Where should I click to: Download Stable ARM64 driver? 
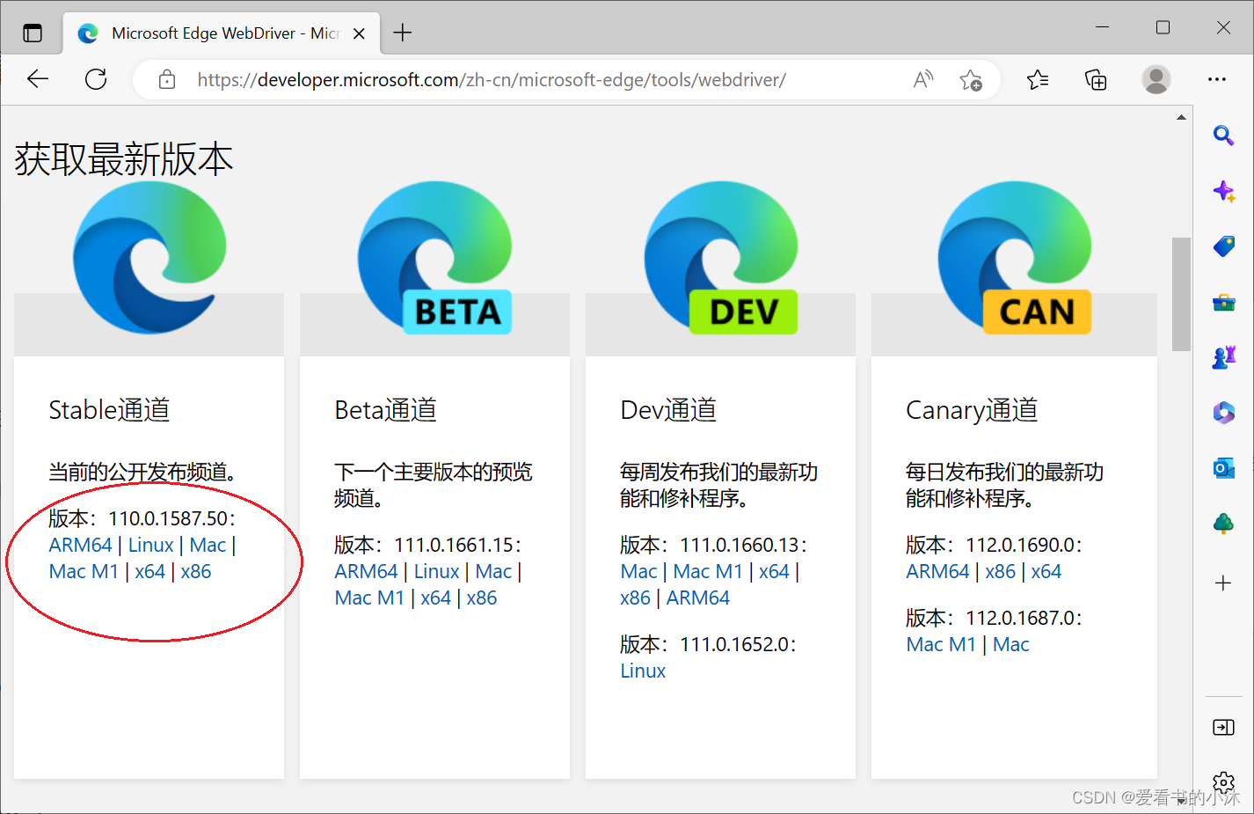coord(80,546)
